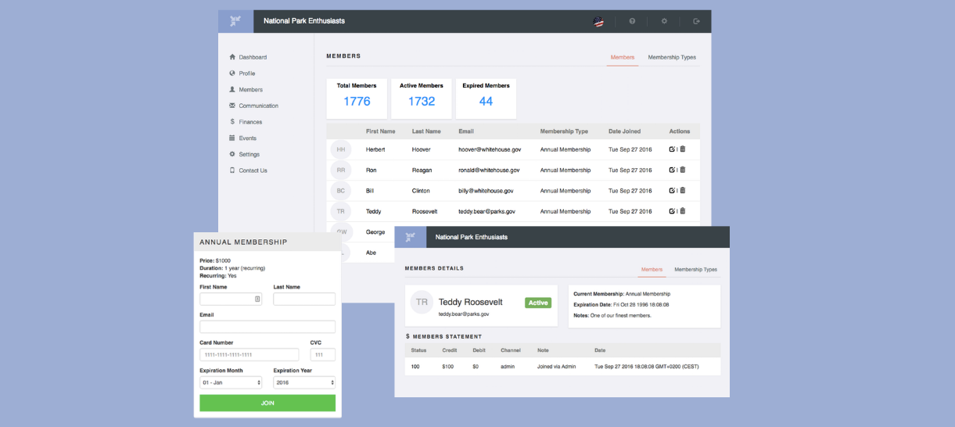
Task: Click the Events calendar icon in the sidebar
Action: pos(232,138)
